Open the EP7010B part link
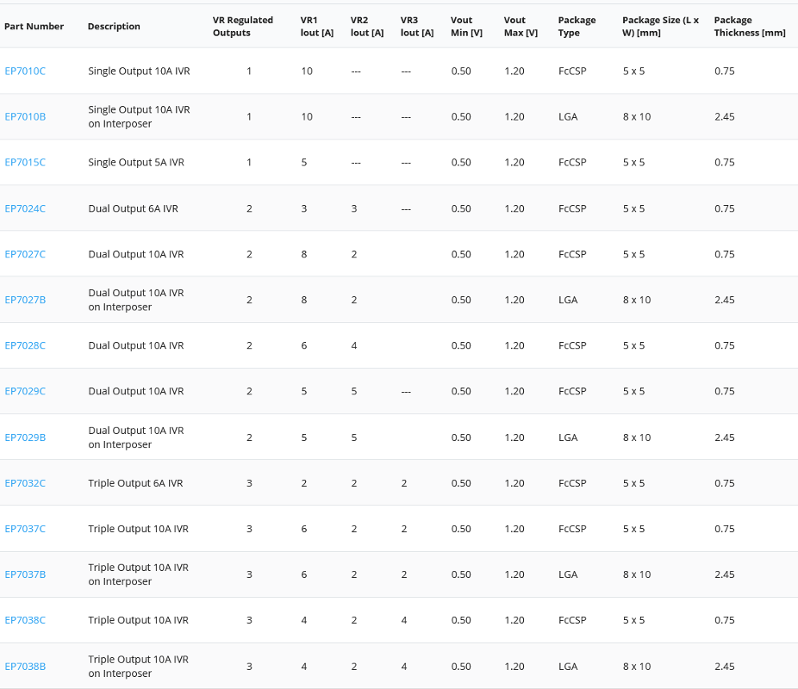798x689 pixels. coord(25,116)
